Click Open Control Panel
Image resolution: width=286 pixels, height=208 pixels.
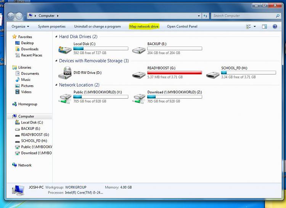click(182, 26)
